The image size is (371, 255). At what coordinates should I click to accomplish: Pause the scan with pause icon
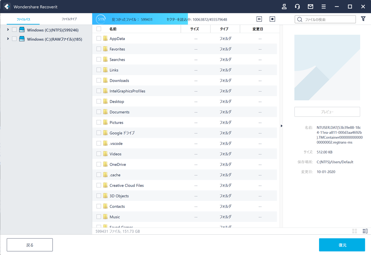tap(259, 19)
